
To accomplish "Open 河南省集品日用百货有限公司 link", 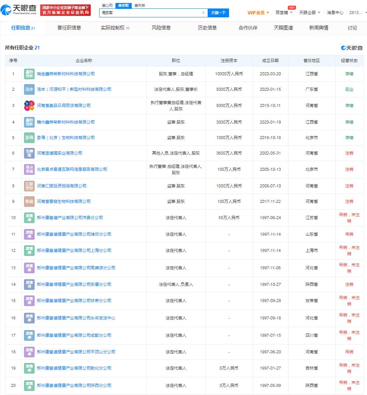I will [x=64, y=105].
